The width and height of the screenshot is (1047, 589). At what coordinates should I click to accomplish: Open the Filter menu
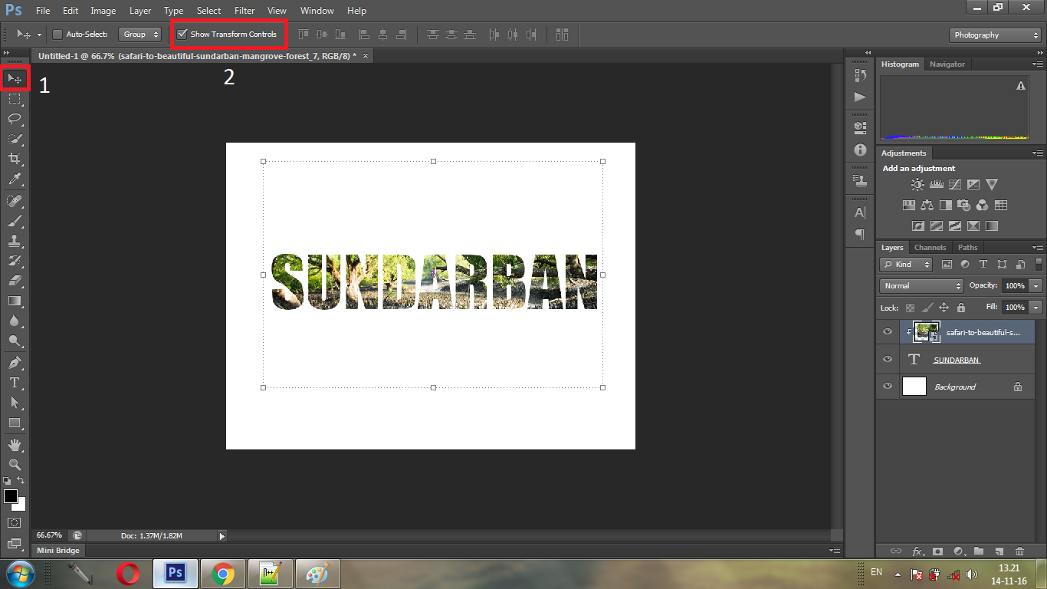245,11
